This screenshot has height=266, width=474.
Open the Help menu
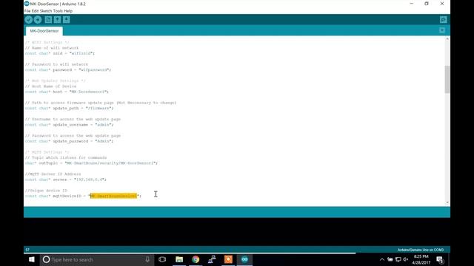pos(68,11)
